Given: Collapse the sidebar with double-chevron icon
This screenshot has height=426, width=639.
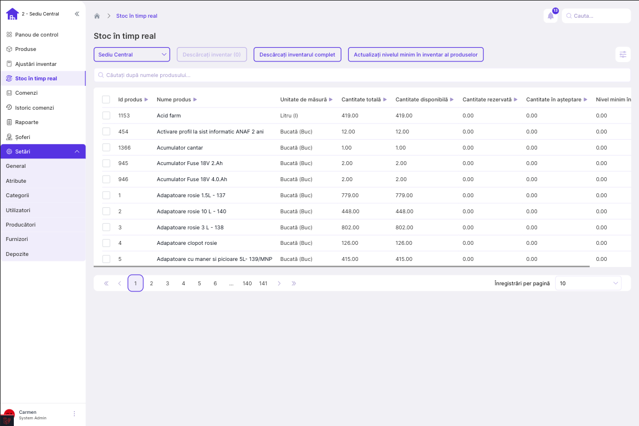Looking at the screenshot, I should (x=76, y=14).
